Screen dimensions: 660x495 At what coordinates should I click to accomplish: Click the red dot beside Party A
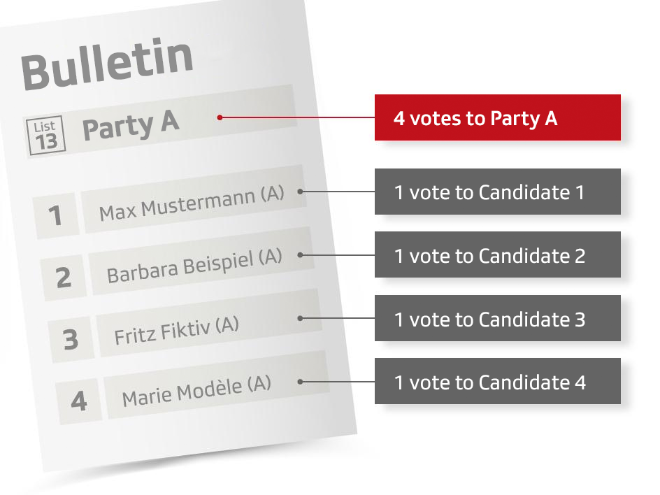click(x=220, y=117)
